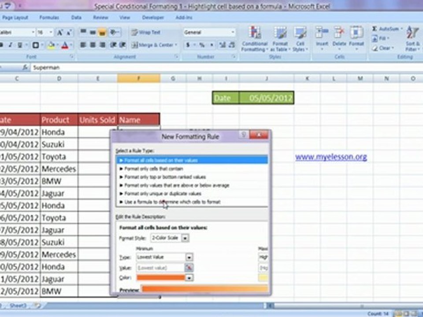Open the borders button
The image size is (423, 317).
(x=36, y=45)
